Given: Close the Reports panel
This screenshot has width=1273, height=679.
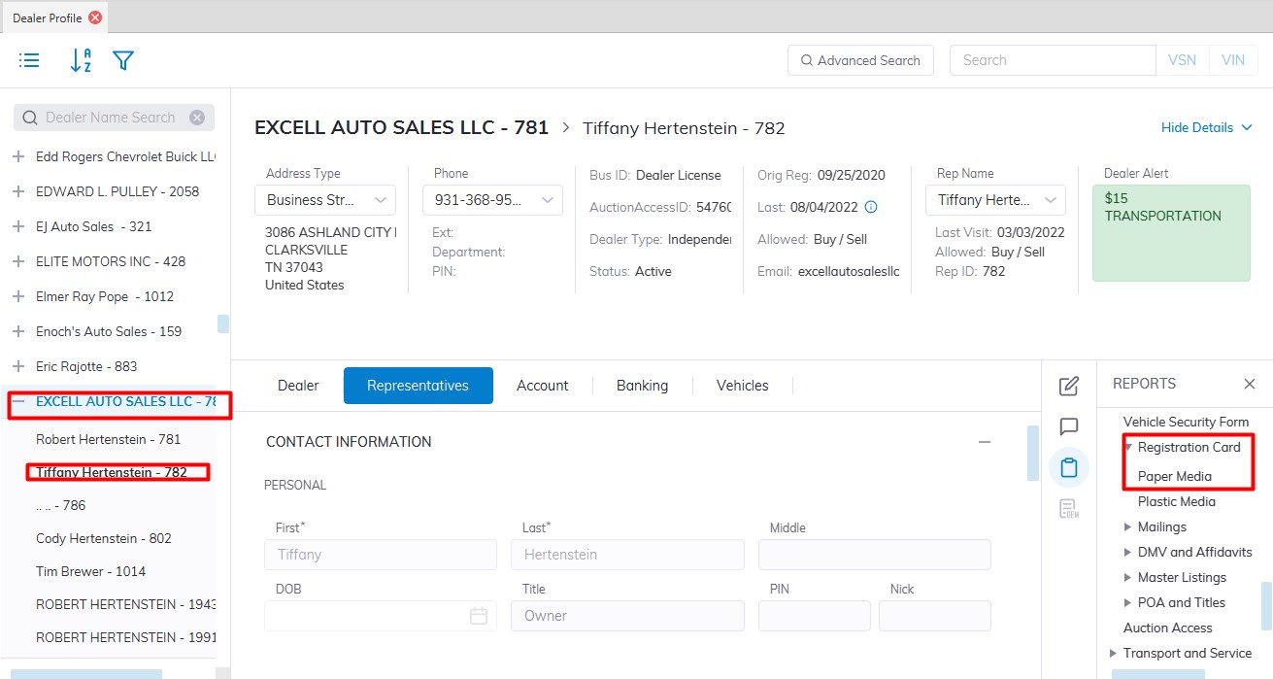Looking at the screenshot, I should (1250, 384).
